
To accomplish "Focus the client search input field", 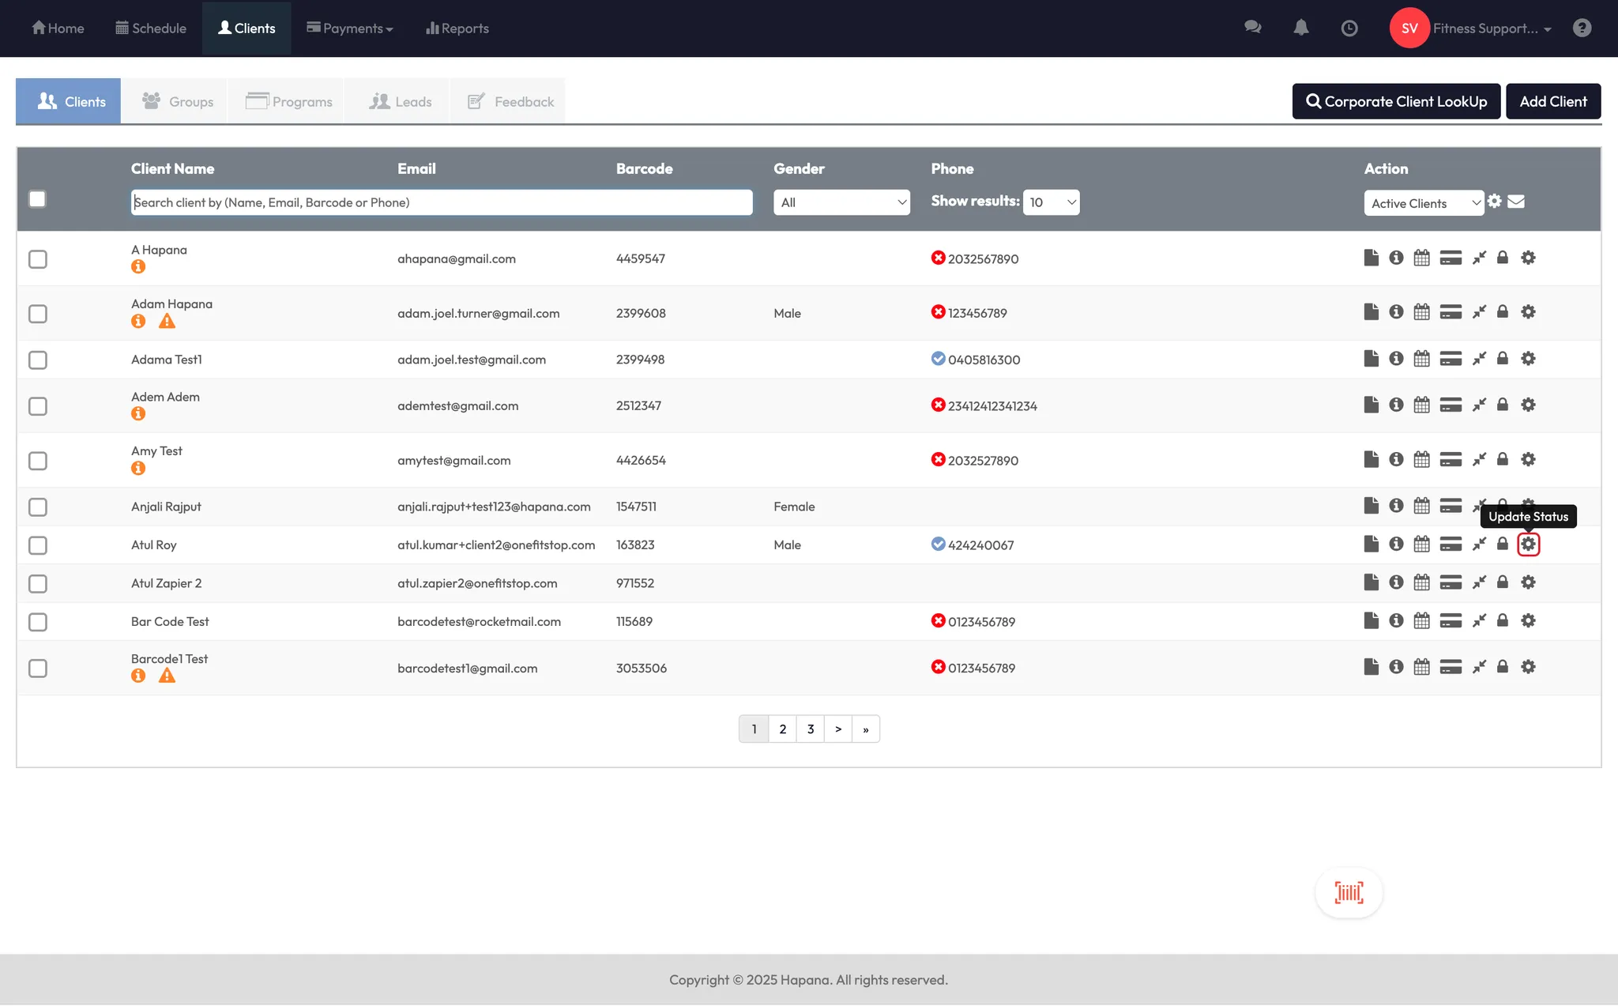I will pyautogui.click(x=441, y=202).
